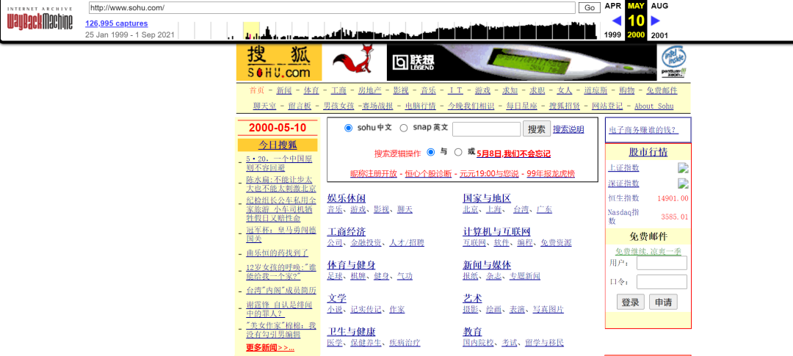The image size is (793, 356).
Task: Open the 股市行情 header link
Action: tap(648, 152)
